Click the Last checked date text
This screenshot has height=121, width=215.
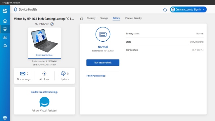point(103,51)
